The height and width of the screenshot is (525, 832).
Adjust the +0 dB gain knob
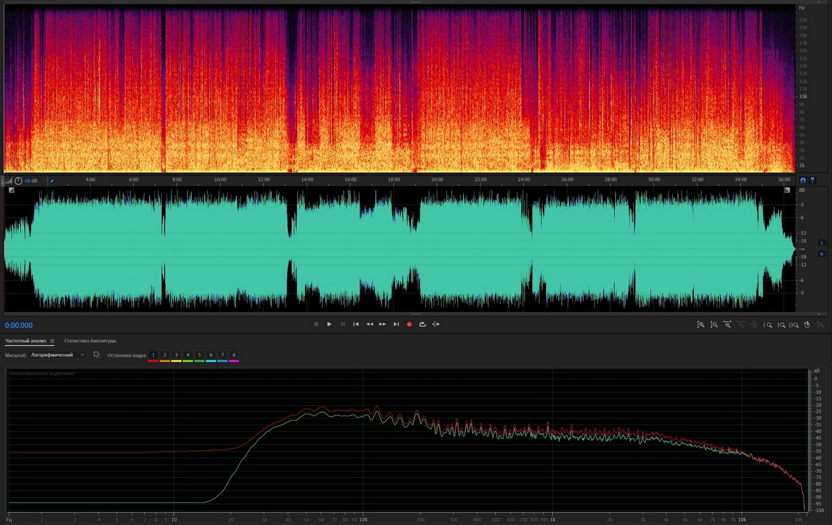tap(18, 181)
